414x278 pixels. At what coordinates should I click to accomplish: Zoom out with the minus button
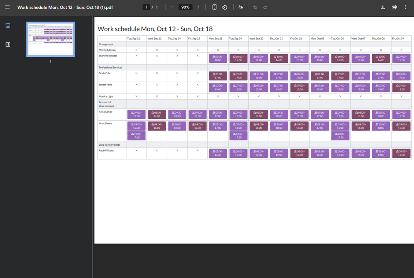click(172, 7)
